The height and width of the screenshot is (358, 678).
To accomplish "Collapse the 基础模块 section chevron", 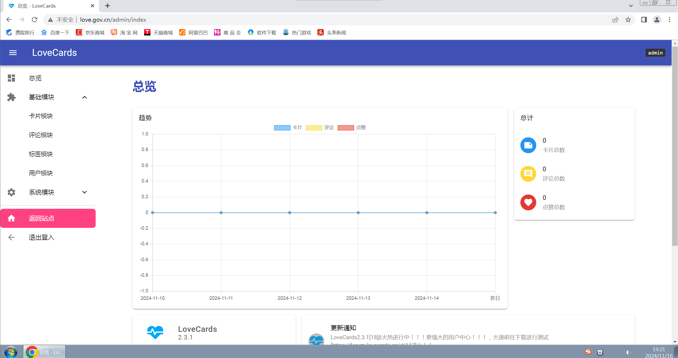I will 85,97.
